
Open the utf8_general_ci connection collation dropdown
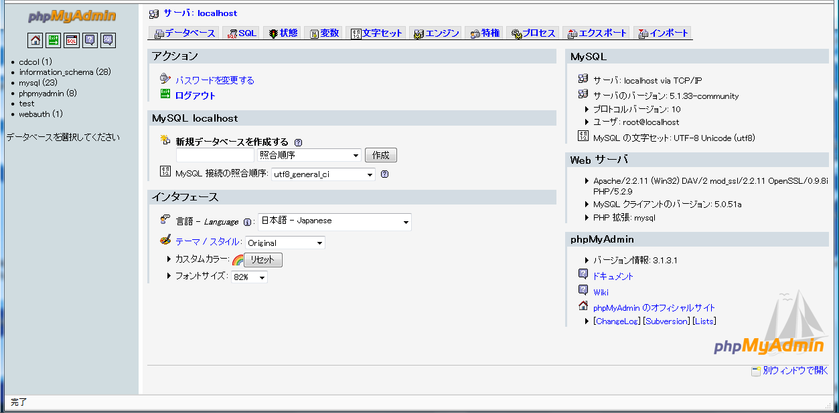(x=323, y=174)
